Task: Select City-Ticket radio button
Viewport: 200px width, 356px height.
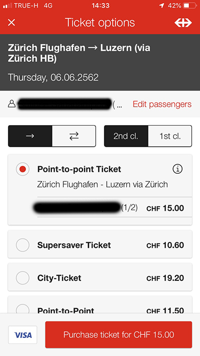Action: pyautogui.click(x=22, y=278)
